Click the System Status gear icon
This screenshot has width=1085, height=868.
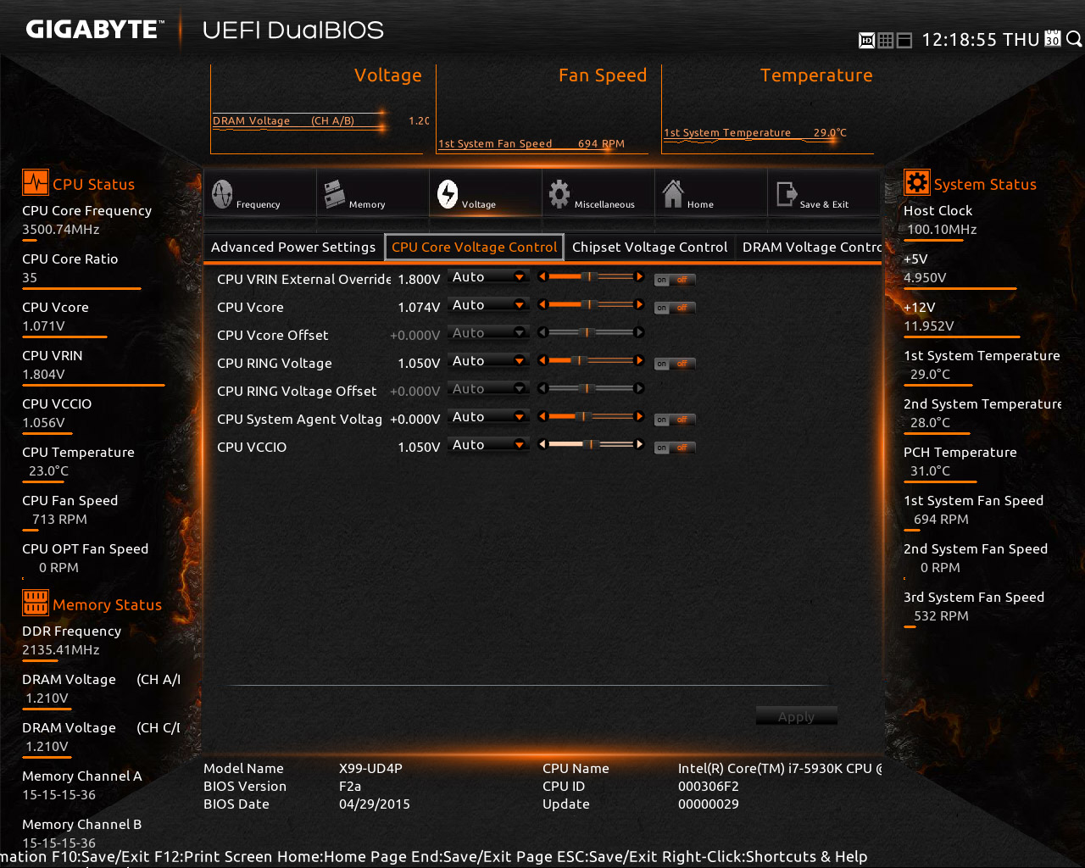pyautogui.click(x=917, y=182)
